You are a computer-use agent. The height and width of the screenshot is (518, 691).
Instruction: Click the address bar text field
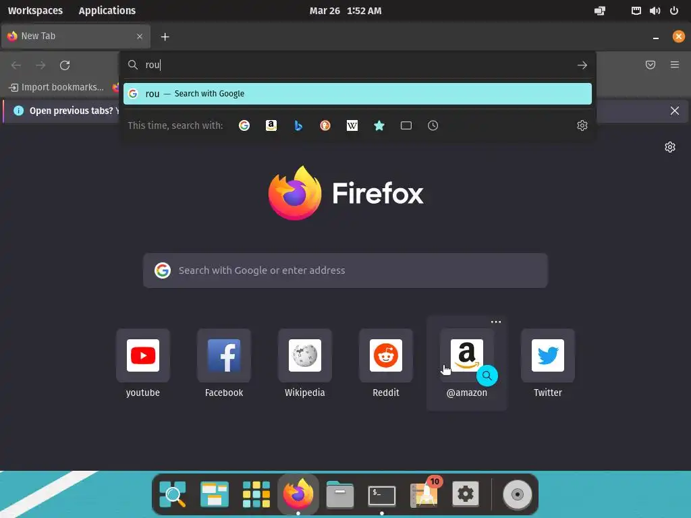tap(357, 65)
